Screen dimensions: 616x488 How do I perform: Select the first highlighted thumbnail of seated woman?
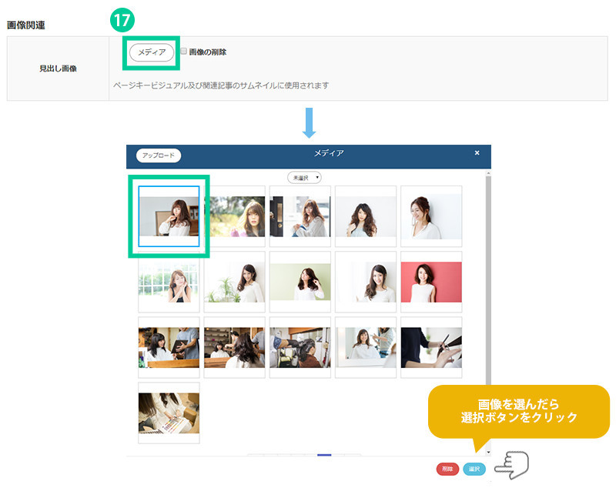pos(169,216)
